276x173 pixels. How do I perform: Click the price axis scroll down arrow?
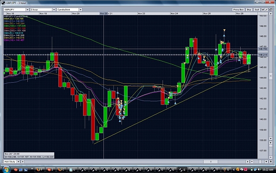[271, 138]
